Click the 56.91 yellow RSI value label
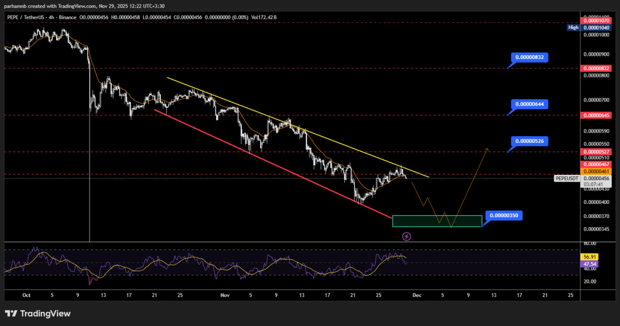 click(590, 257)
